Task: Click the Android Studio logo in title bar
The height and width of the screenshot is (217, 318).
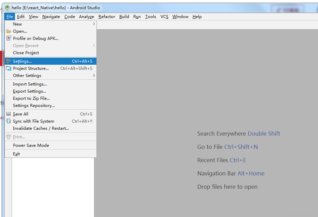Action: 7,8
